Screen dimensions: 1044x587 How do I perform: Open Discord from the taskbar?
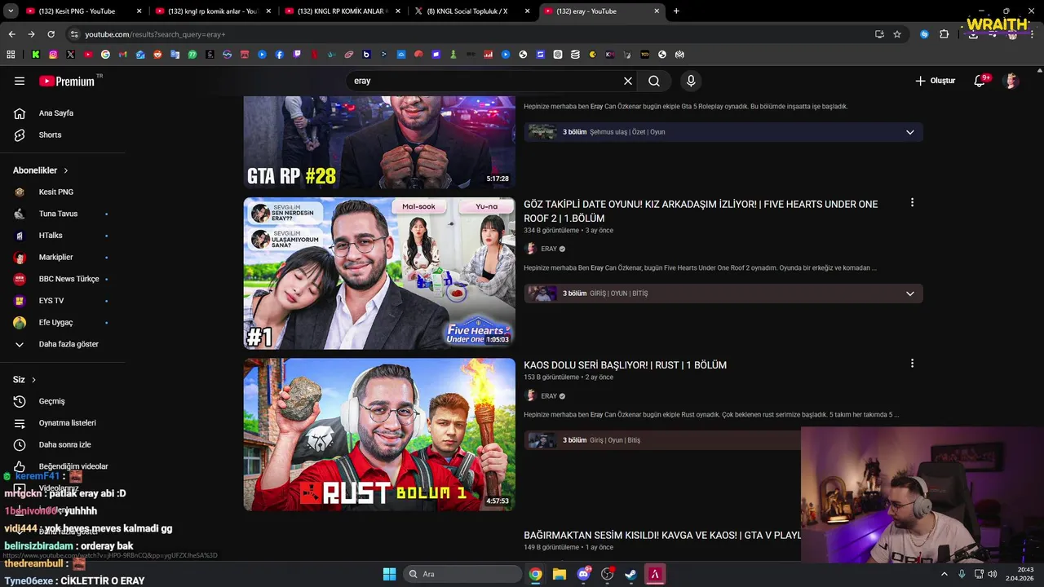click(x=583, y=574)
